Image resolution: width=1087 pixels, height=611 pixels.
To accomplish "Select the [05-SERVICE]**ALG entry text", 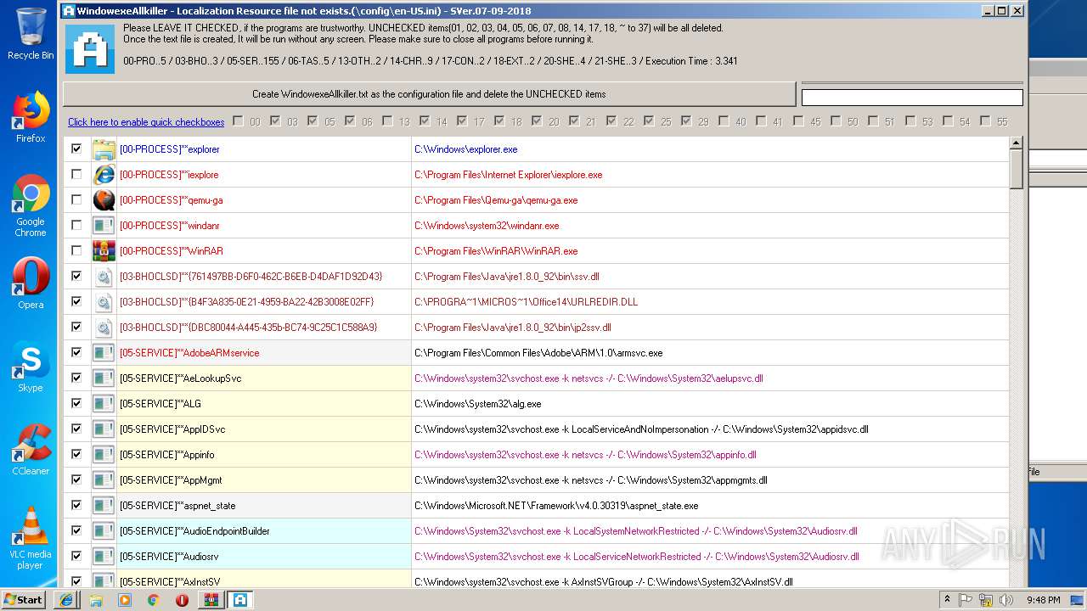I will tap(161, 404).
